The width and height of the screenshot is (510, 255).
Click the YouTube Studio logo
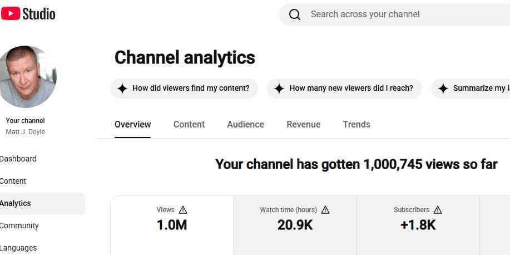28,14
